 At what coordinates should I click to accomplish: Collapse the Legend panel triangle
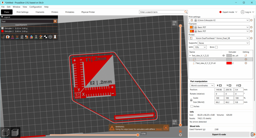(x=2, y=17)
